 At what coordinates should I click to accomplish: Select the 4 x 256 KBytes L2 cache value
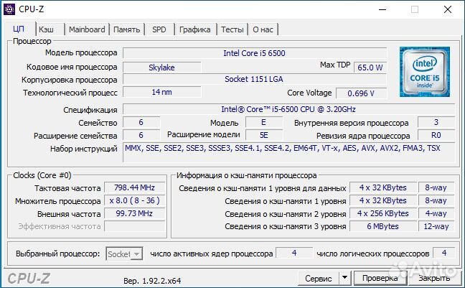tap(383, 213)
